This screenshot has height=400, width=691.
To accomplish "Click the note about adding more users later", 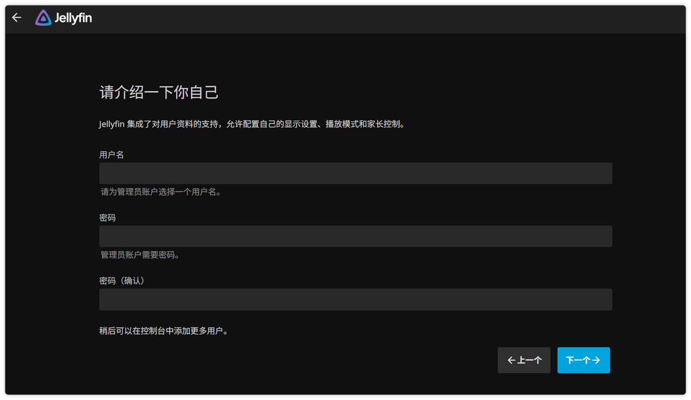I will coord(165,331).
